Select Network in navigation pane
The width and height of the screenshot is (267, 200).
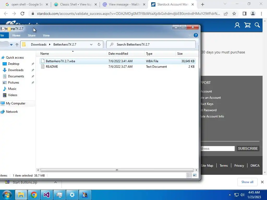[x=12, y=112]
